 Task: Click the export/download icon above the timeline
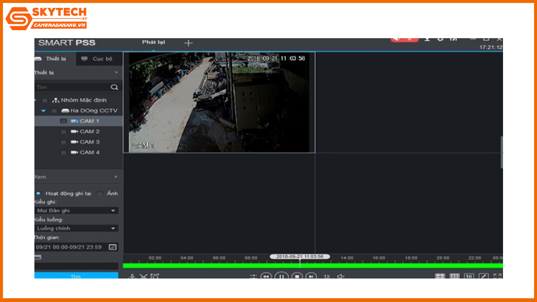coord(133,276)
